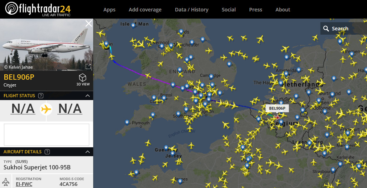Open the Social menu
The height and width of the screenshot is (188, 367).
pos(229,10)
